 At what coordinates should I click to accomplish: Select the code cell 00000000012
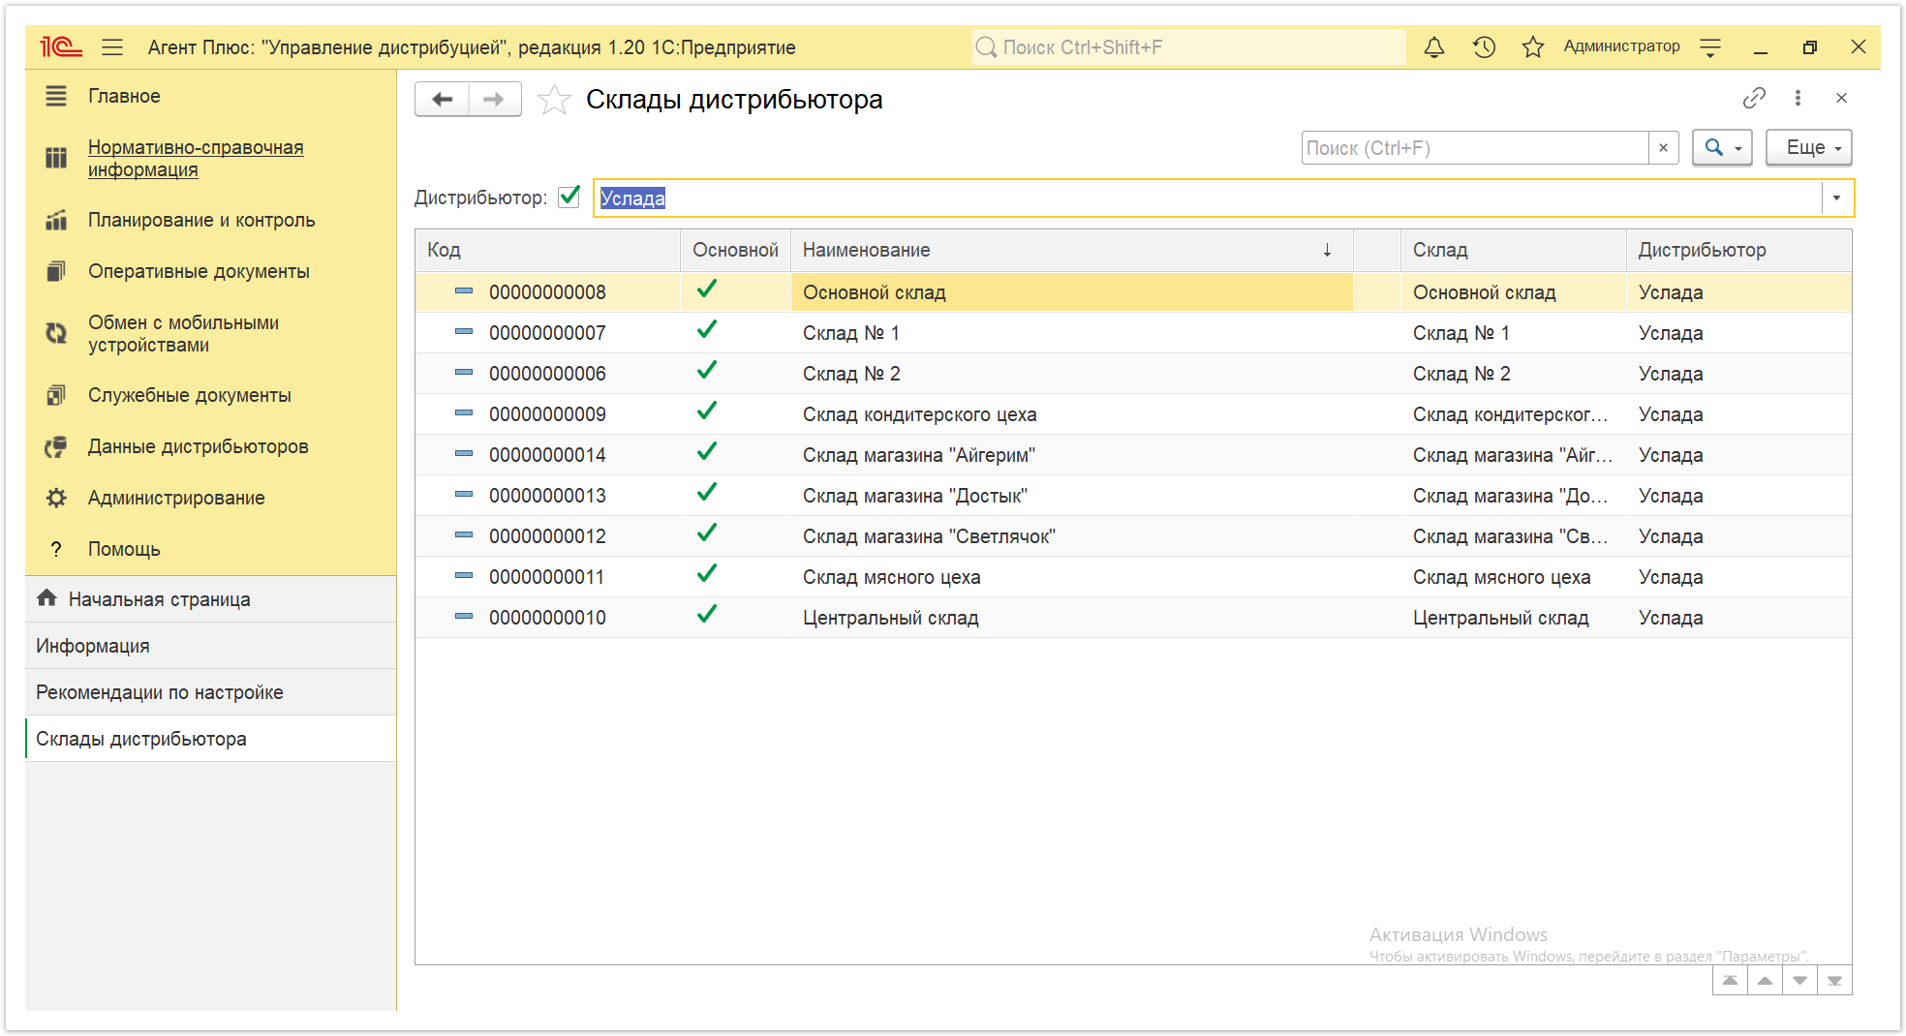[547, 536]
